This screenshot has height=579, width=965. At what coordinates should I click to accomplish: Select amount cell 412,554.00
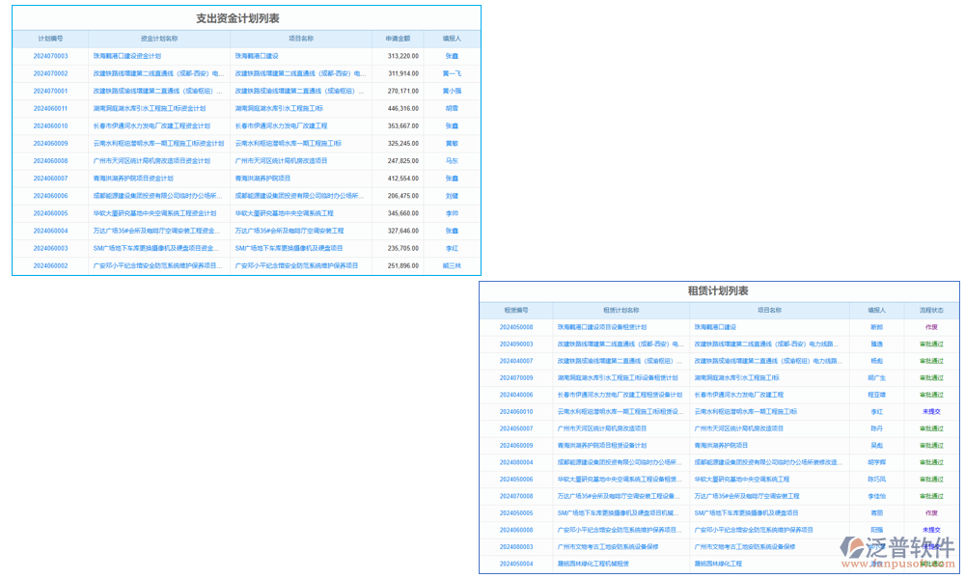coord(403,179)
